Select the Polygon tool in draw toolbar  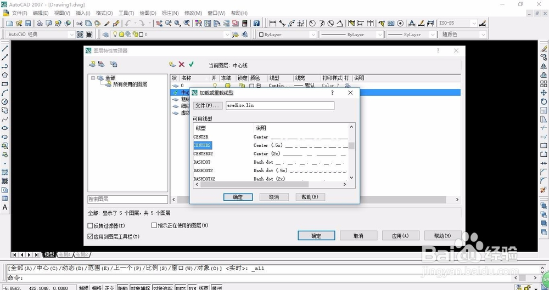click(x=5, y=75)
